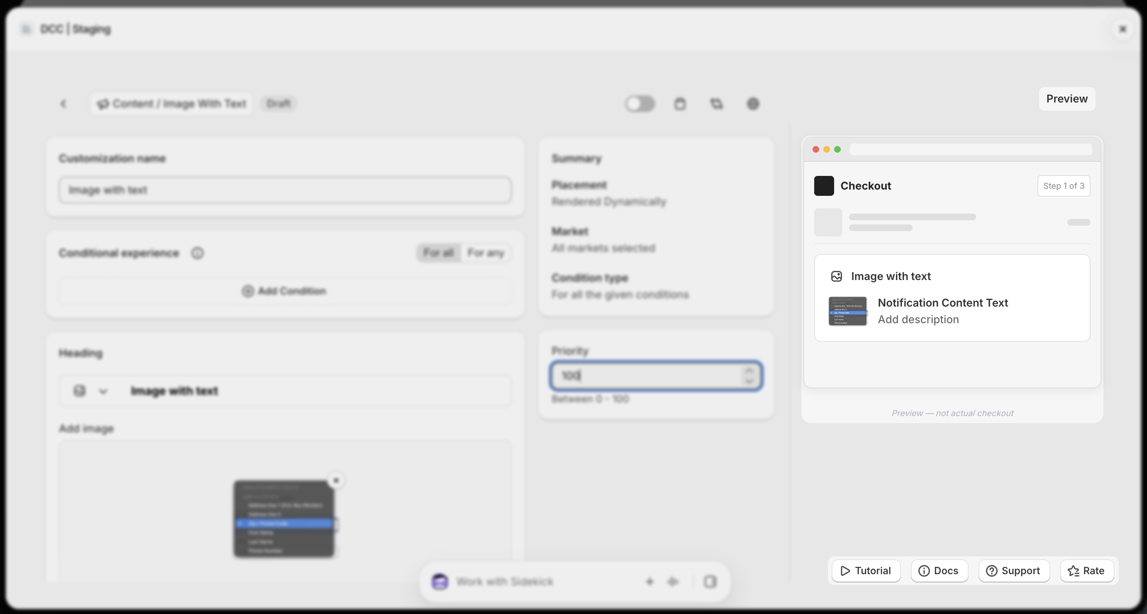This screenshot has width=1147, height=614.
Task: Select the For all option
Action: 439,253
